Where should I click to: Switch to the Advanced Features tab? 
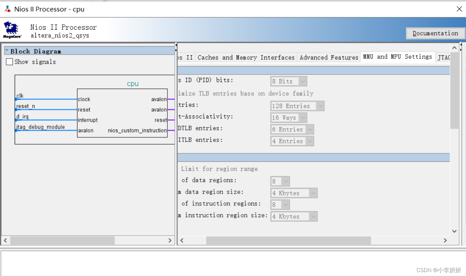[x=329, y=57]
